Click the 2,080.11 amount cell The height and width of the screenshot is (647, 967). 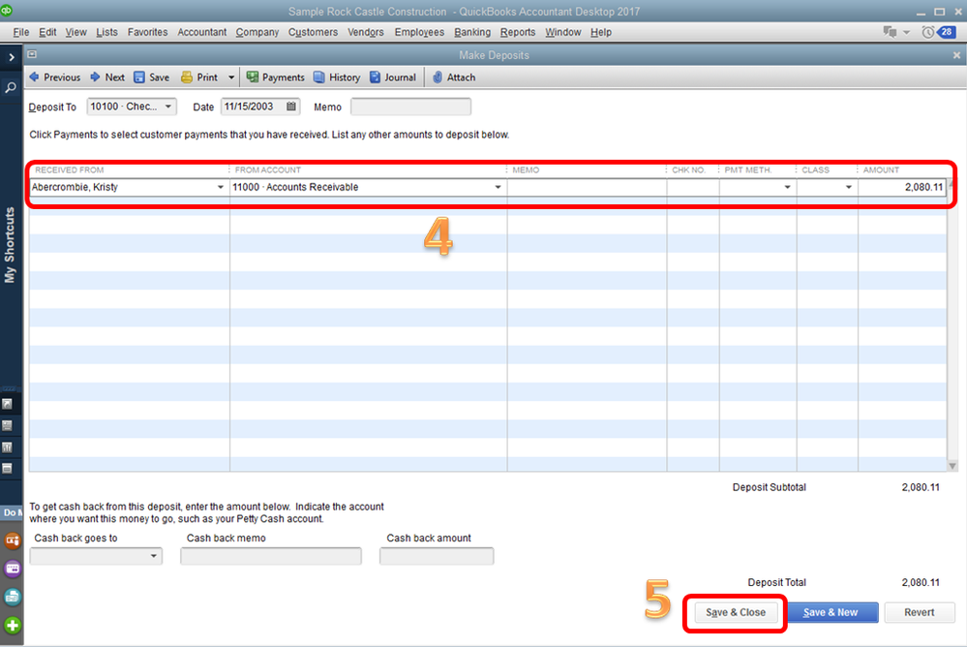click(901, 187)
